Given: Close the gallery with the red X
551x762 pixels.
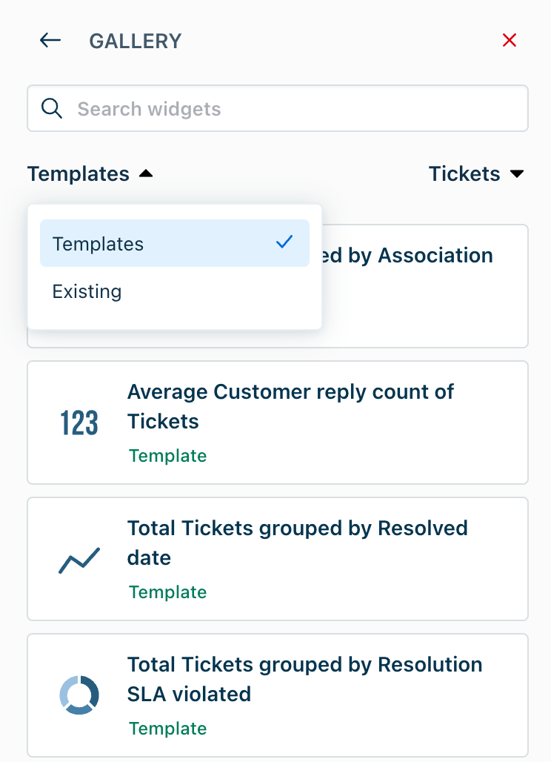Looking at the screenshot, I should tap(510, 40).
